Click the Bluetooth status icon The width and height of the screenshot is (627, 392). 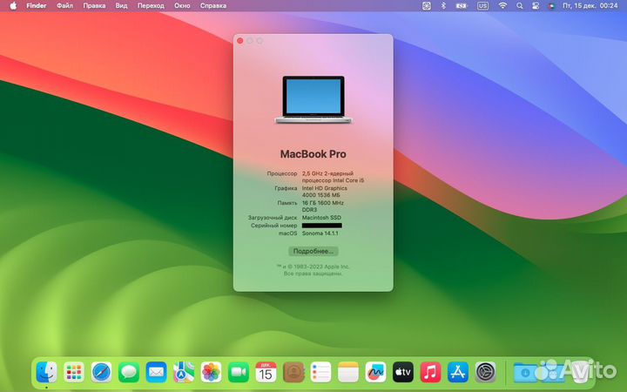tap(443, 5)
